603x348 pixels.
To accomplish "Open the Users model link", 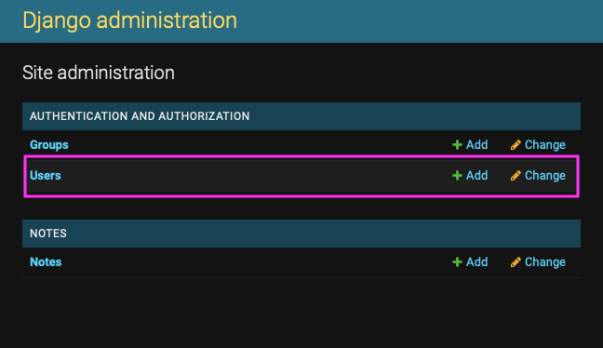I will (46, 176).
